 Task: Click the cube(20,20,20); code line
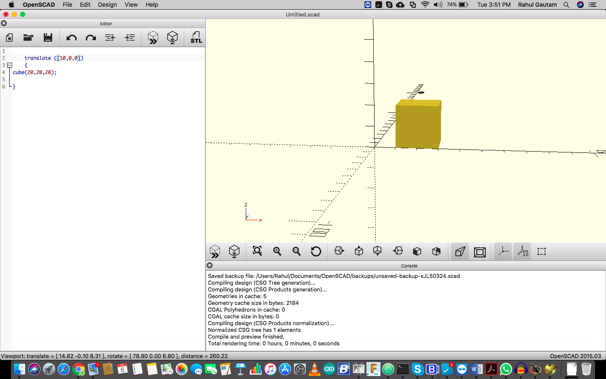35,72
